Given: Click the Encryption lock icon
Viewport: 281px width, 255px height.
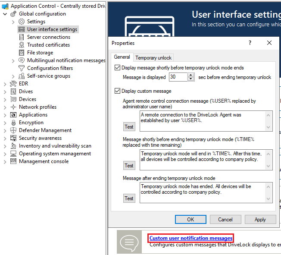Looking at the screenshot, I should pyautogui.click(x=13, y=123).
